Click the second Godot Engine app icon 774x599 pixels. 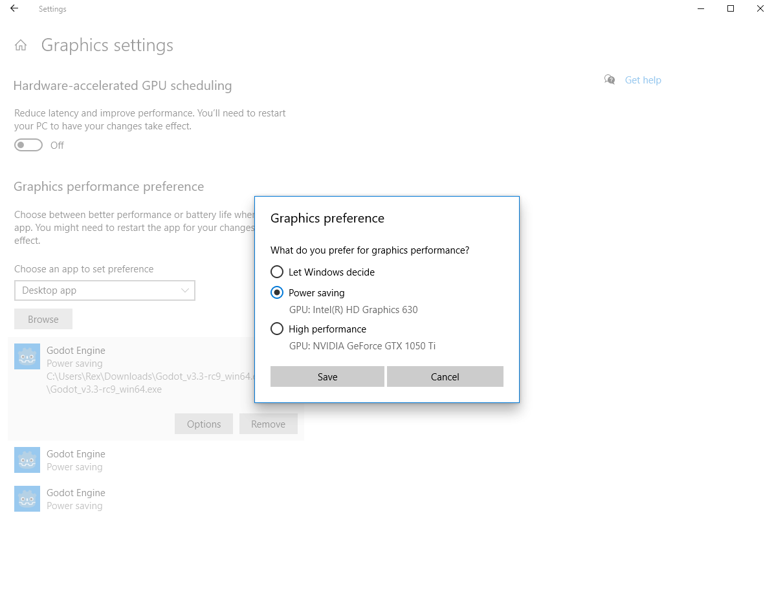point(27,460)
